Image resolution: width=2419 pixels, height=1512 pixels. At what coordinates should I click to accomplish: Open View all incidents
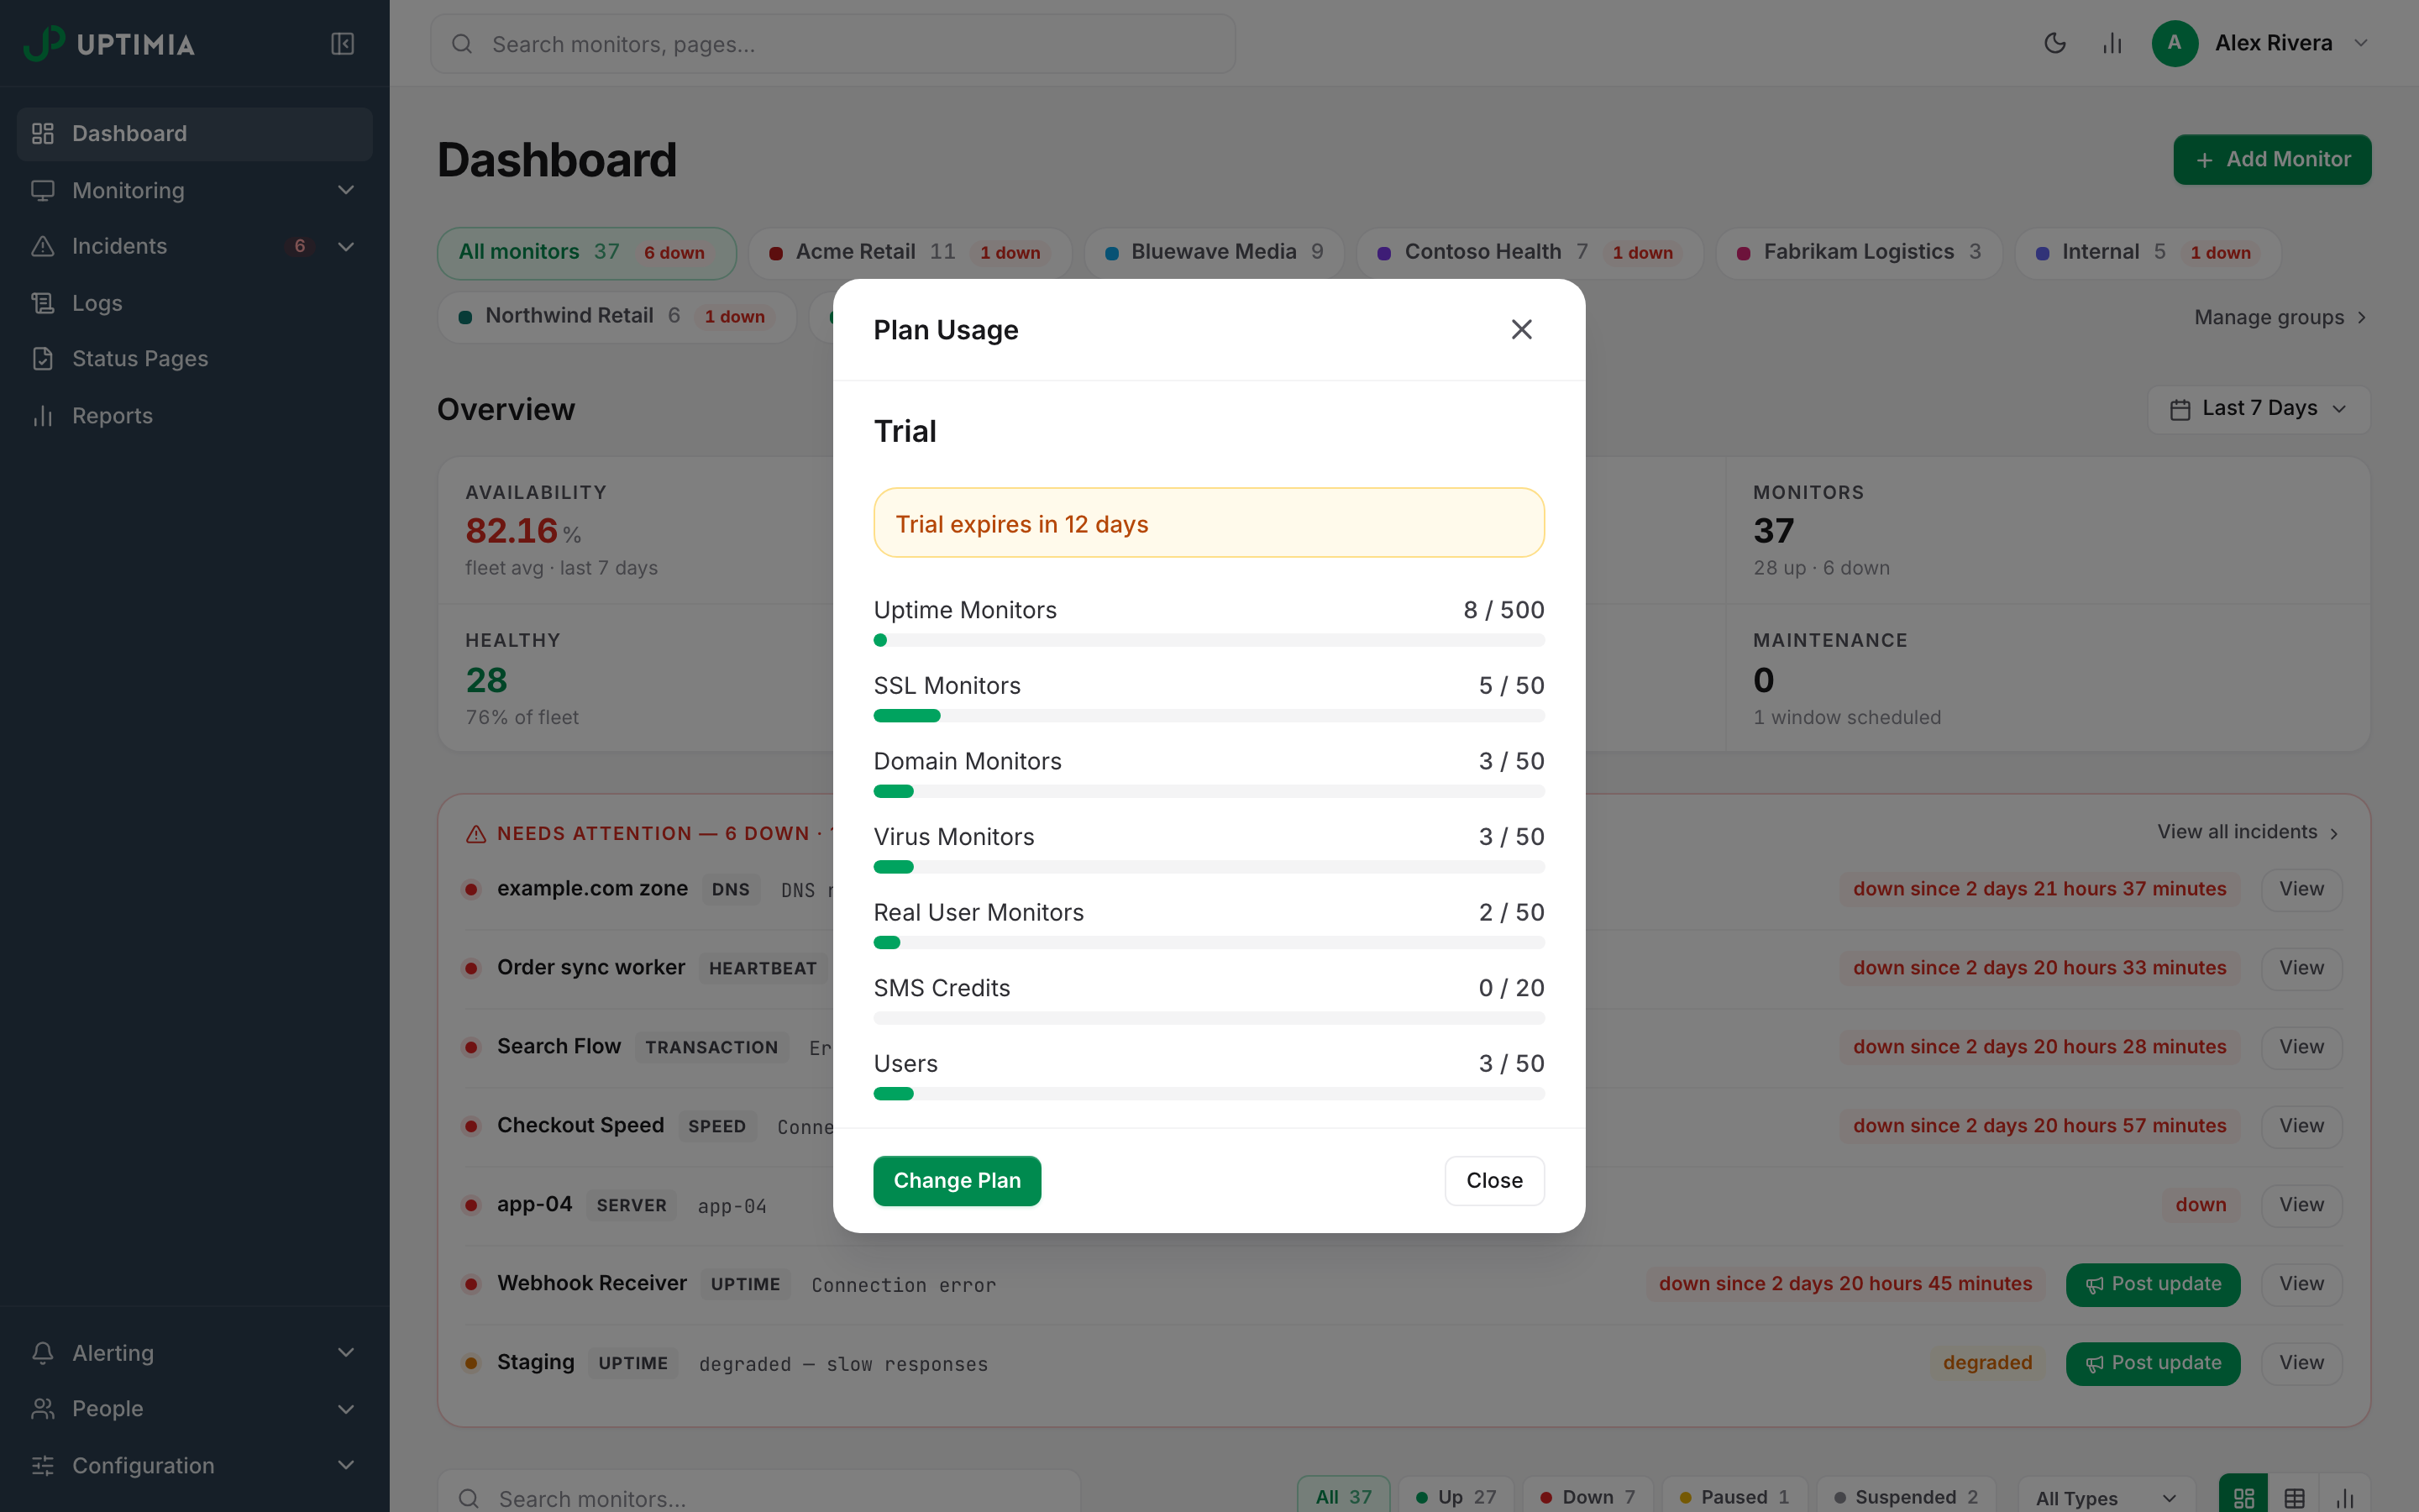click(2248, 832)
